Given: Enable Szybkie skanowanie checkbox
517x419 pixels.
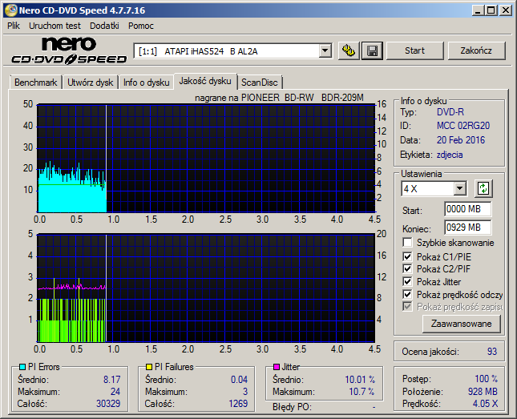Looking at the screenshot, I should 407,243.
